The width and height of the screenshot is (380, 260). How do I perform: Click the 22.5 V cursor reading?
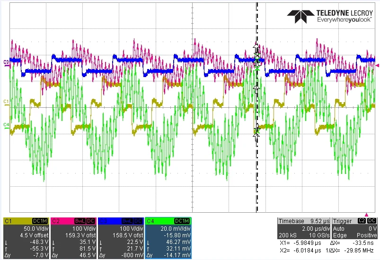tap(135, 242)
